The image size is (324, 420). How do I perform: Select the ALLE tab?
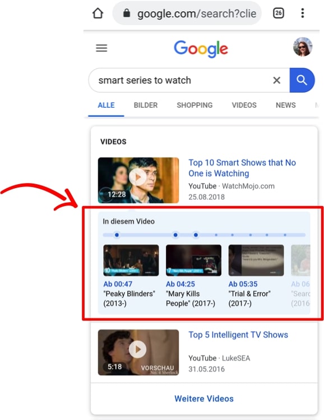point(106,105)
